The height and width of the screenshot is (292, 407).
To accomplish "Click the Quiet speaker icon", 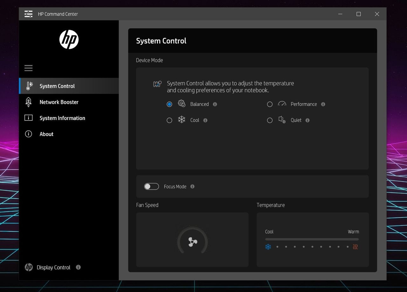I will click(x=282, y=120).
